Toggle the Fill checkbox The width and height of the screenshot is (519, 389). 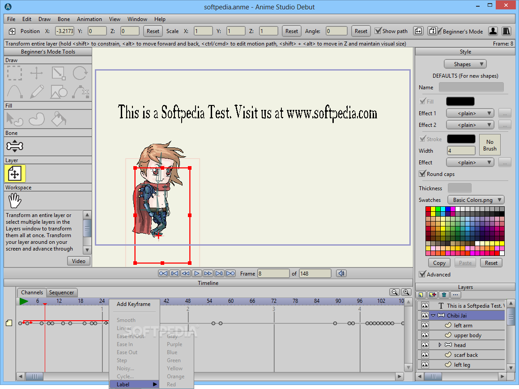[422, 101]
